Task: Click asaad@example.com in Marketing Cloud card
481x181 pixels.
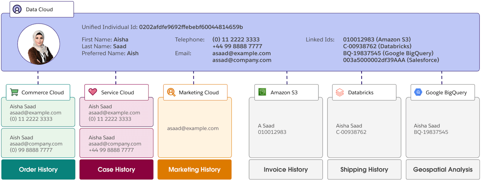Action: pos(193,128)
